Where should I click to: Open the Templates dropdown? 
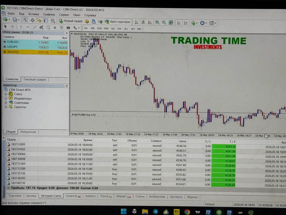[x=212, y=23]
